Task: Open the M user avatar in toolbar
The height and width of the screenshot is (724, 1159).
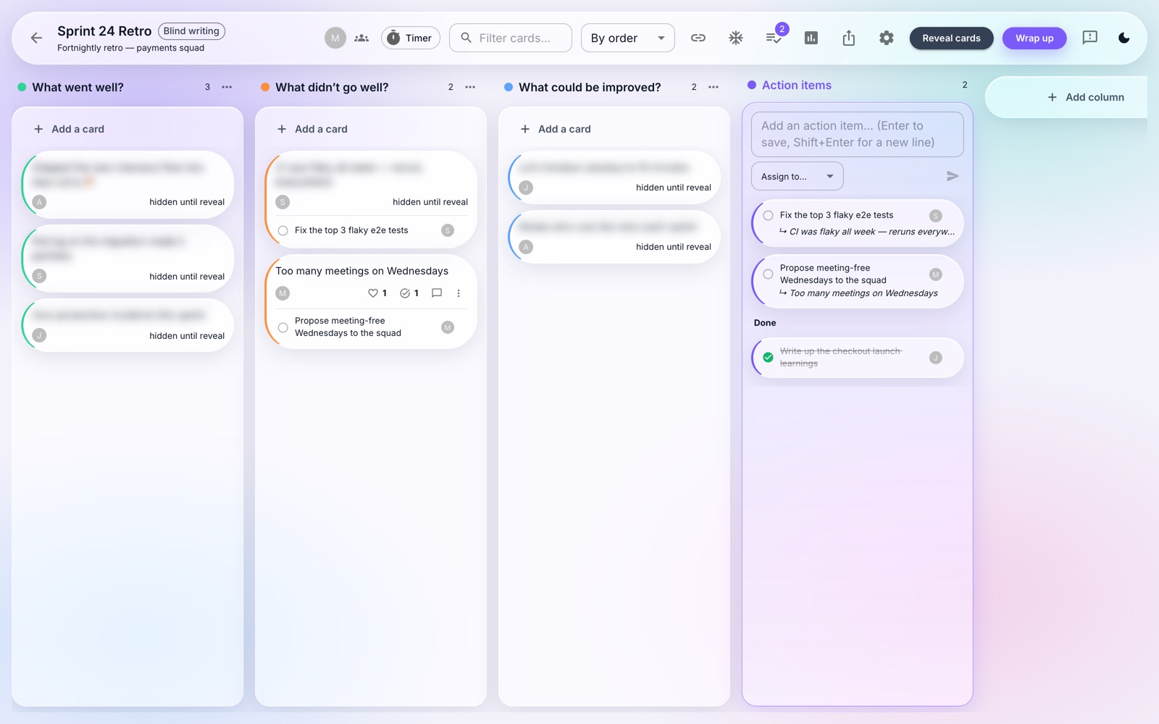Action: (335, 38)
